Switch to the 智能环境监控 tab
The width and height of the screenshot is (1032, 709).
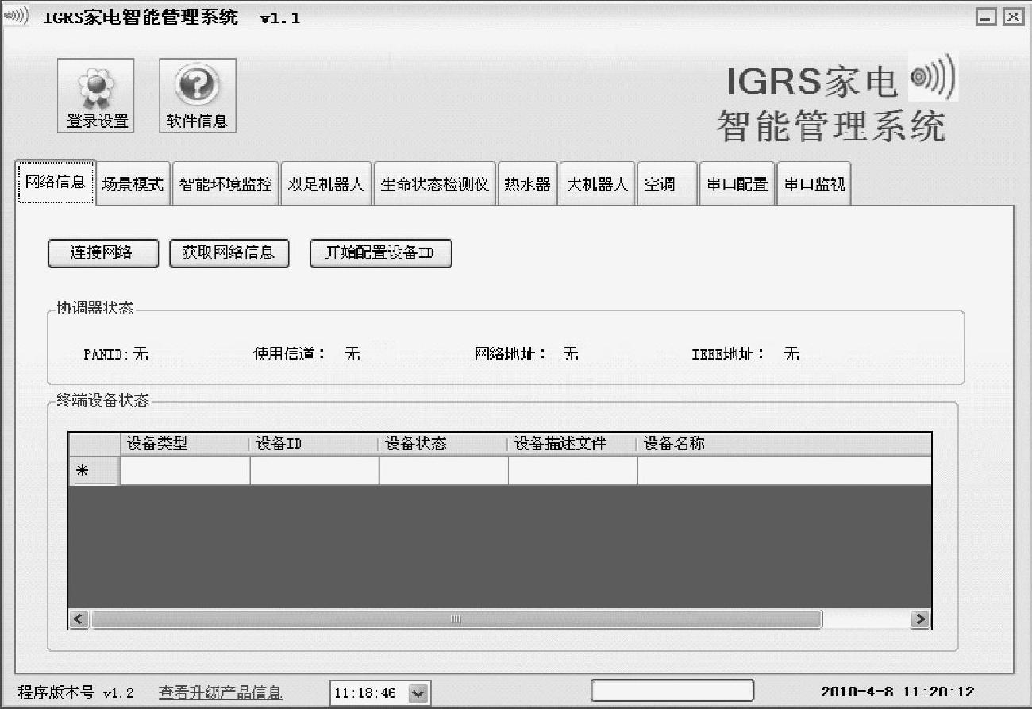(225, 184)
